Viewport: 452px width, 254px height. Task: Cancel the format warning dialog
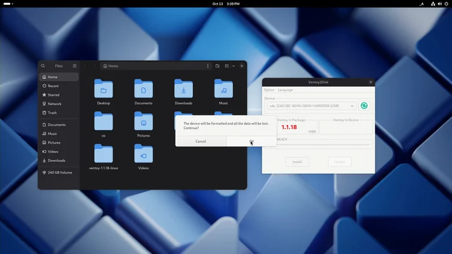pyautogui.click(x=201, y=141)
